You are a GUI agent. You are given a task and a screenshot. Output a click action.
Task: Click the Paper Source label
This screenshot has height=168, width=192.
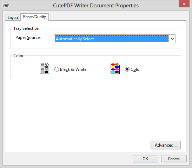pyautogui.click(x=28, y=38)
